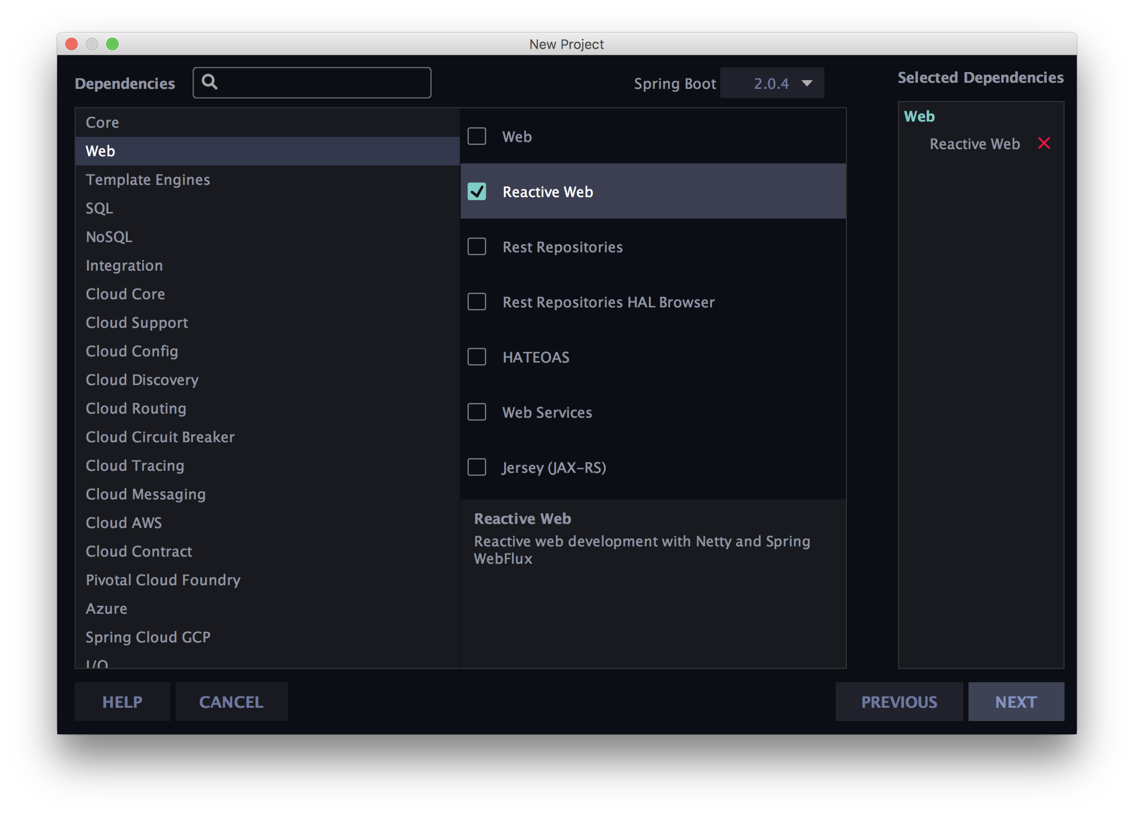Tick the Rest Repositories checkbox
This screenshot has height=816, width=1134.
click(x=477, y=247)
